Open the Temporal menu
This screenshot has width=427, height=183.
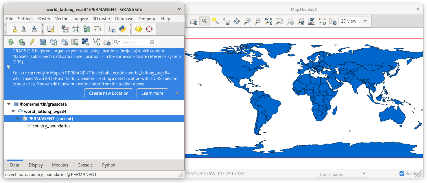point(147,19)
